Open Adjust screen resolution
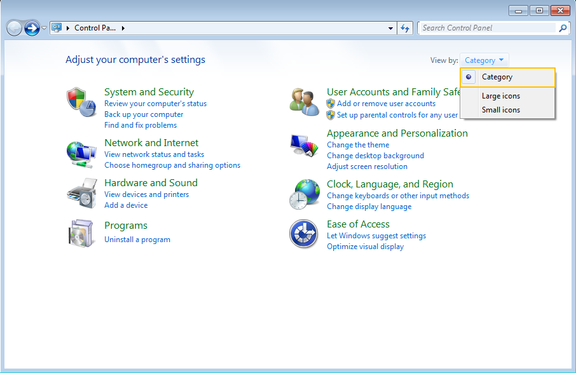The image size is (576, 373). click(367, 166)
